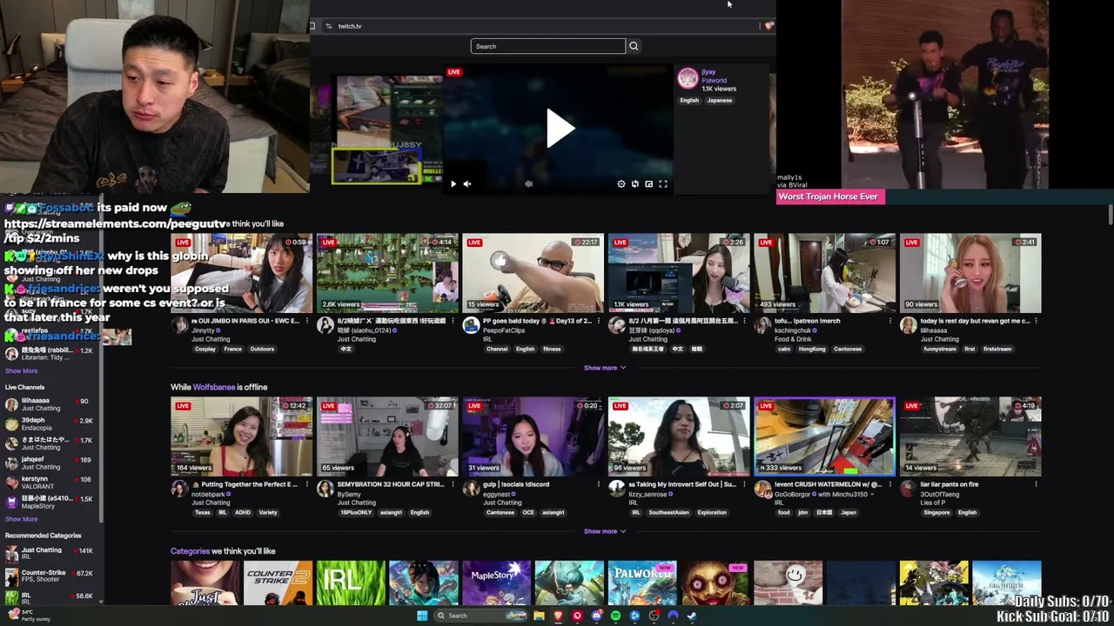Open the IRL category card
This screenshot has height=626, width=1114.
click(351, 583)
